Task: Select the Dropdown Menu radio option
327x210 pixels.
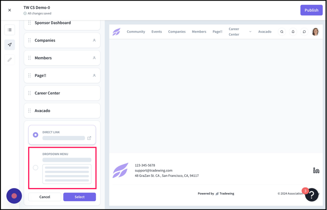Action: 36,168
